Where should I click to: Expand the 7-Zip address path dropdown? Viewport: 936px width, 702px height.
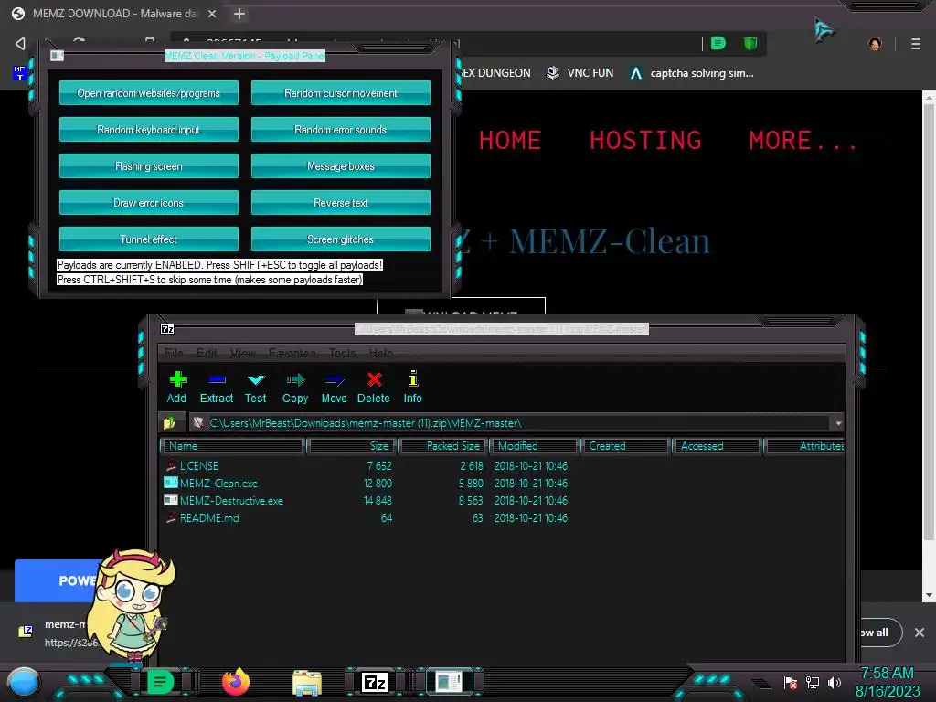tap(838, 422)
